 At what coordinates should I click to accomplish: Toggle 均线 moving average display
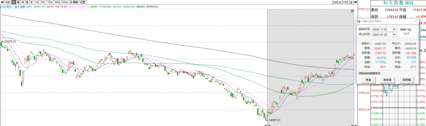coord(346,2)
